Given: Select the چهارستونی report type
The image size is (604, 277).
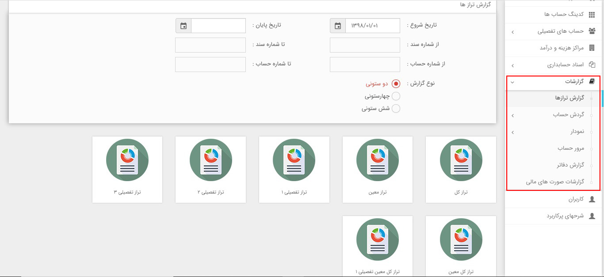Looking at the screenshot, I should [396, 95].
